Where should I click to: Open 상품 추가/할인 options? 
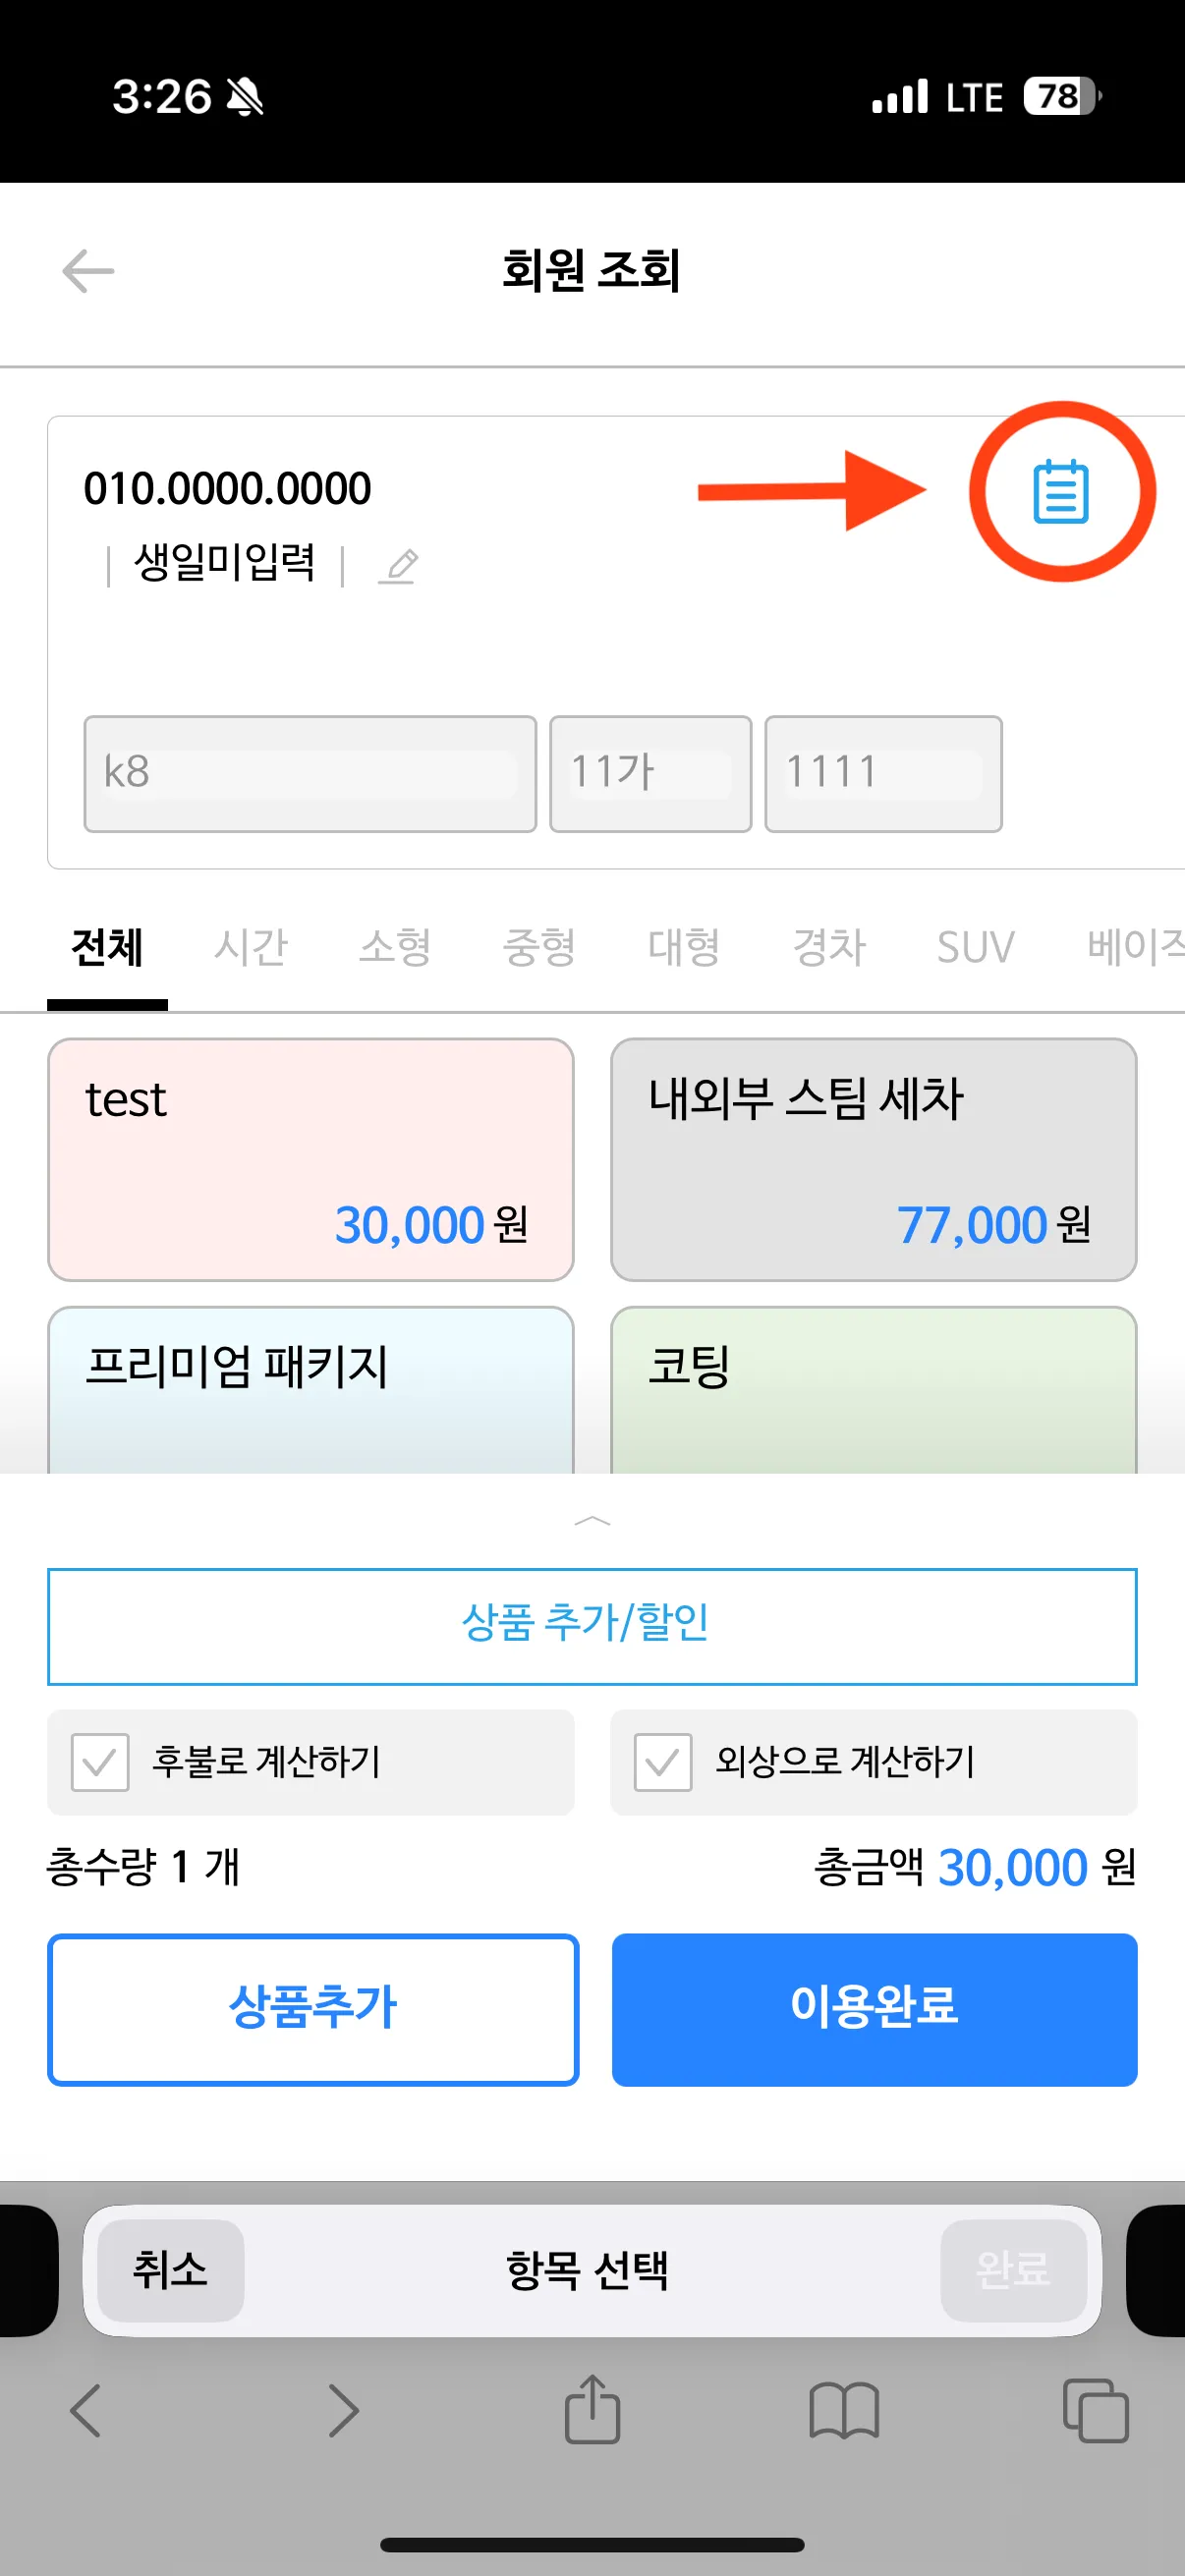pyautogui.click(x=592, y=1626)
